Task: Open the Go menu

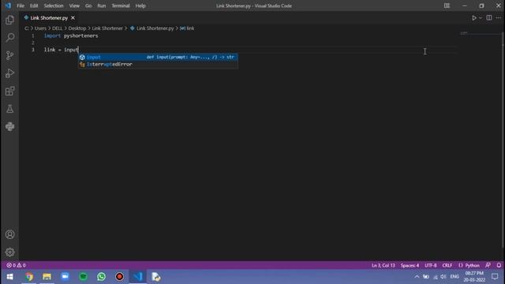Action: [x=88, y=6]
